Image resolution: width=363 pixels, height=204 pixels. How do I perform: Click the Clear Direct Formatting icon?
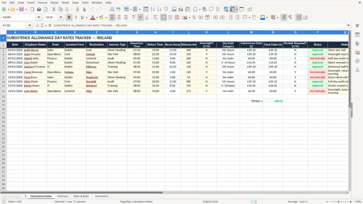pyautogui.click(x=84, y=9)
